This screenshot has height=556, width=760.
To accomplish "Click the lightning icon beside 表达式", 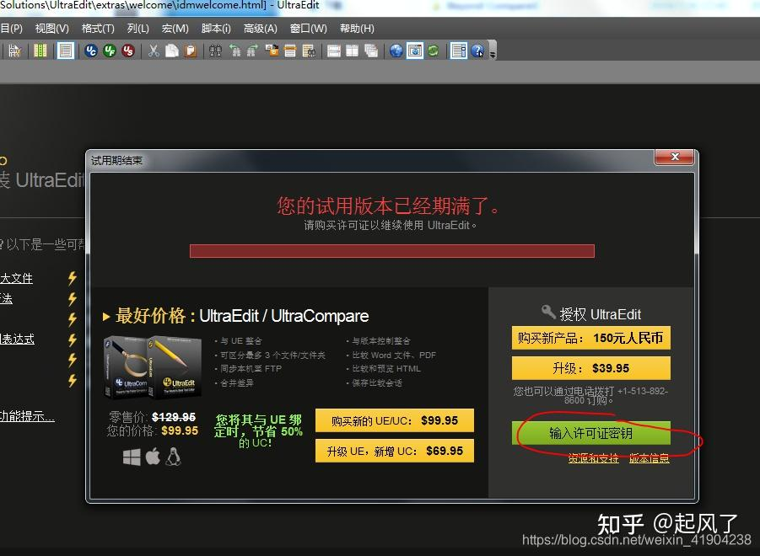I will [x=73, y=339].
